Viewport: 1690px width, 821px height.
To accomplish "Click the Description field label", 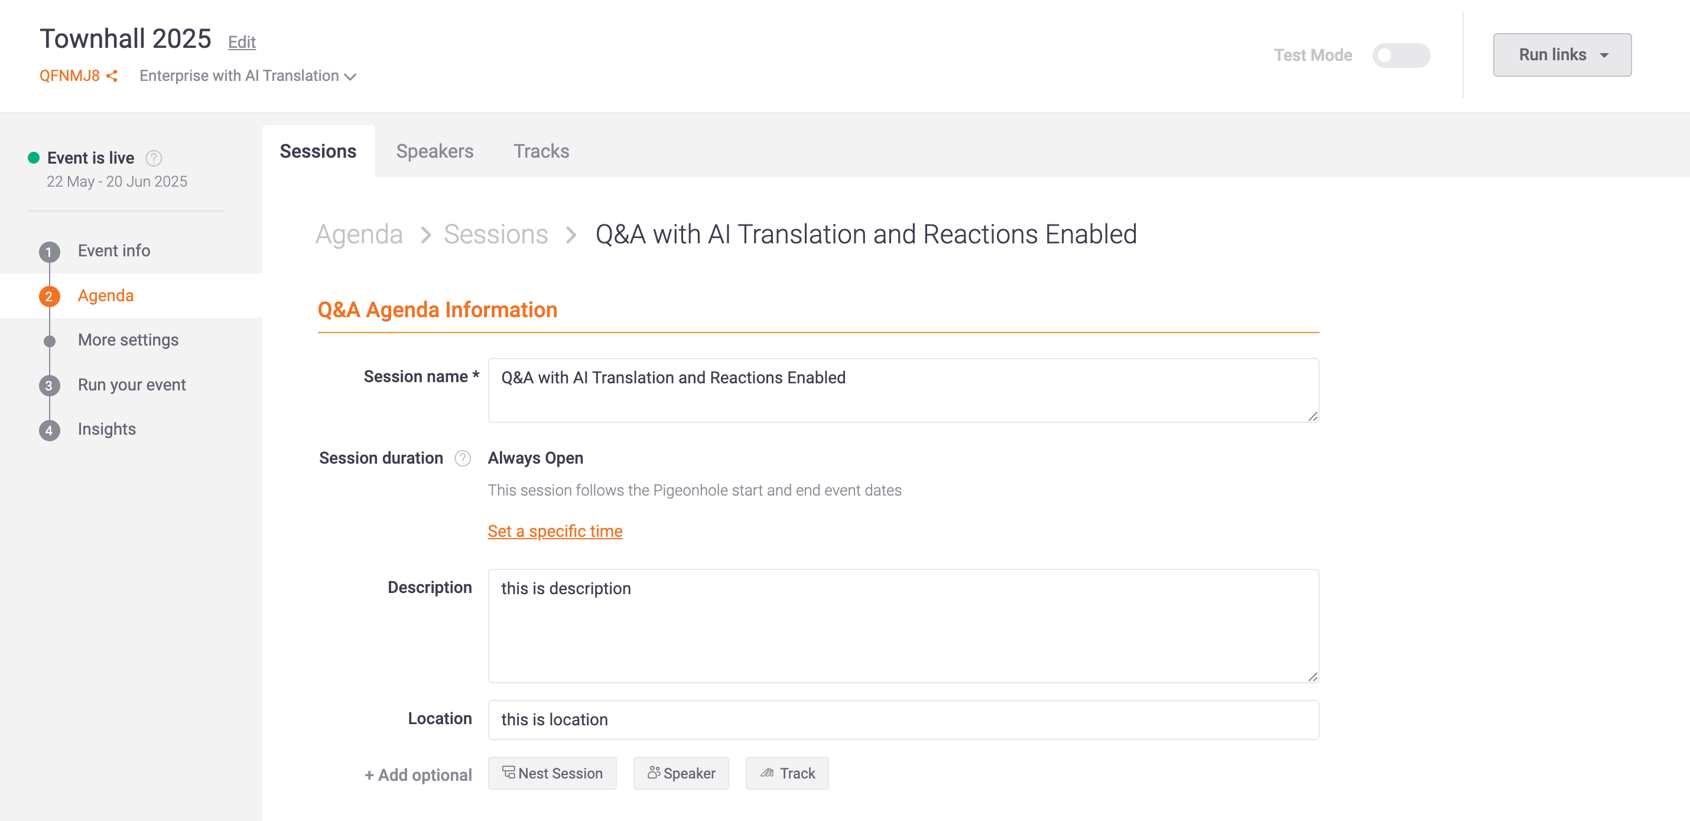I will 430,588.
